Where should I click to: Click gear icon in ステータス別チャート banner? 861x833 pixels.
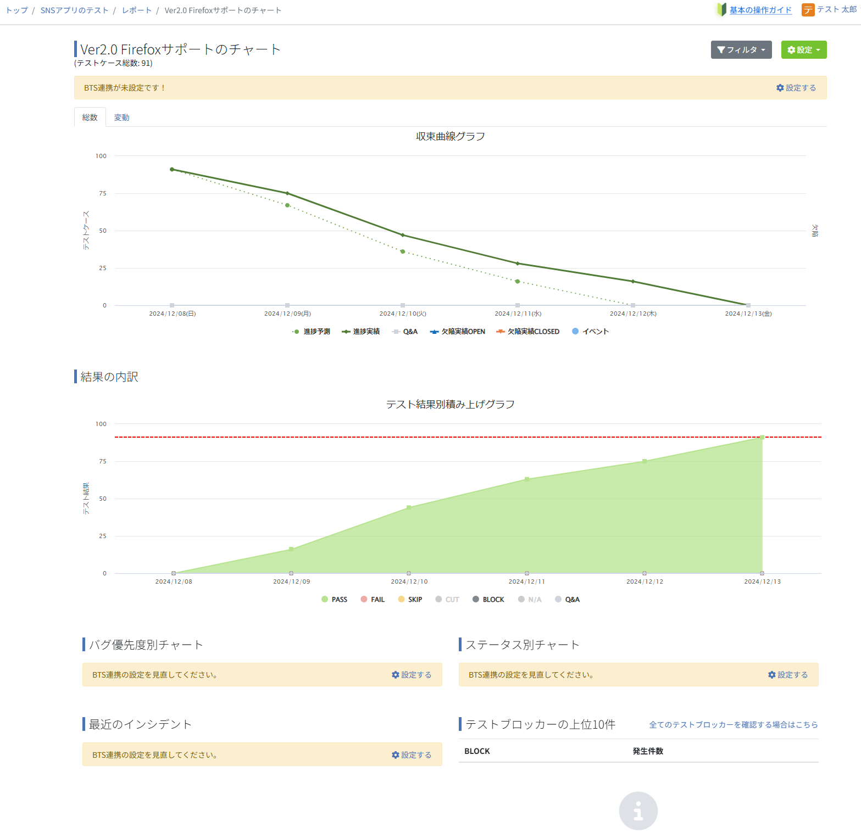(x=771, y=675)
